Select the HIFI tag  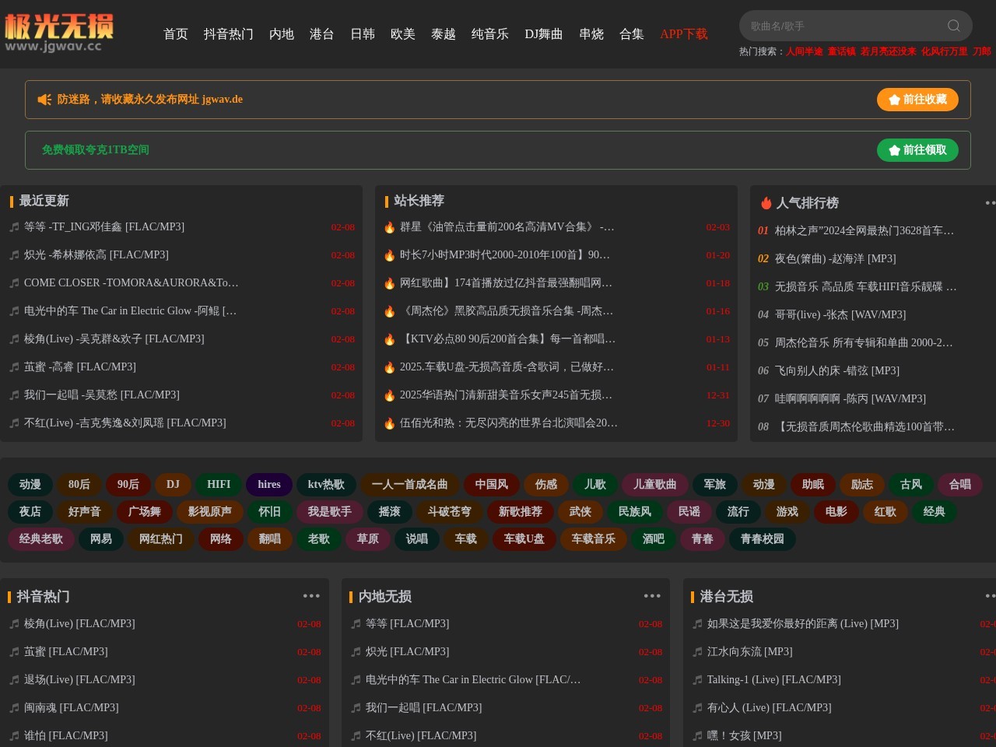pyautogui.click(x=219, y=484)
